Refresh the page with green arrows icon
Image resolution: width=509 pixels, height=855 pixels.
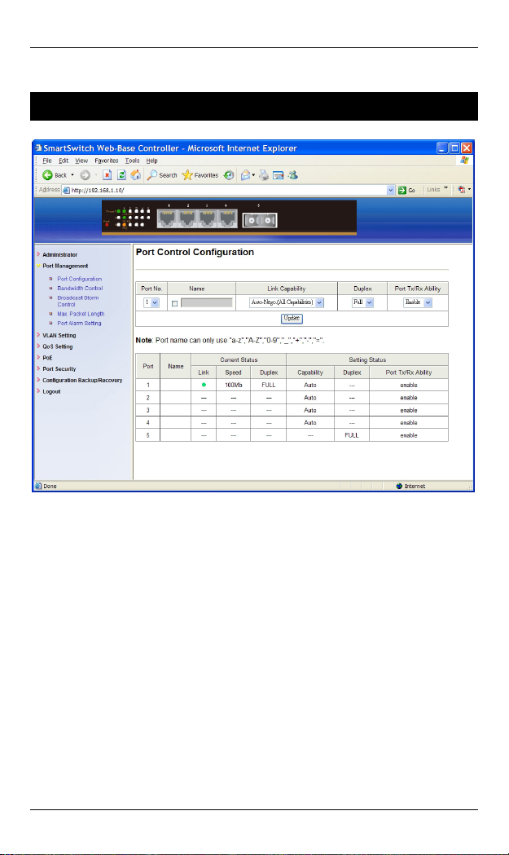(121, 175)
